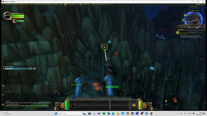
Task: Open the notification bell in the taskbar
Action: click(204, 113)
